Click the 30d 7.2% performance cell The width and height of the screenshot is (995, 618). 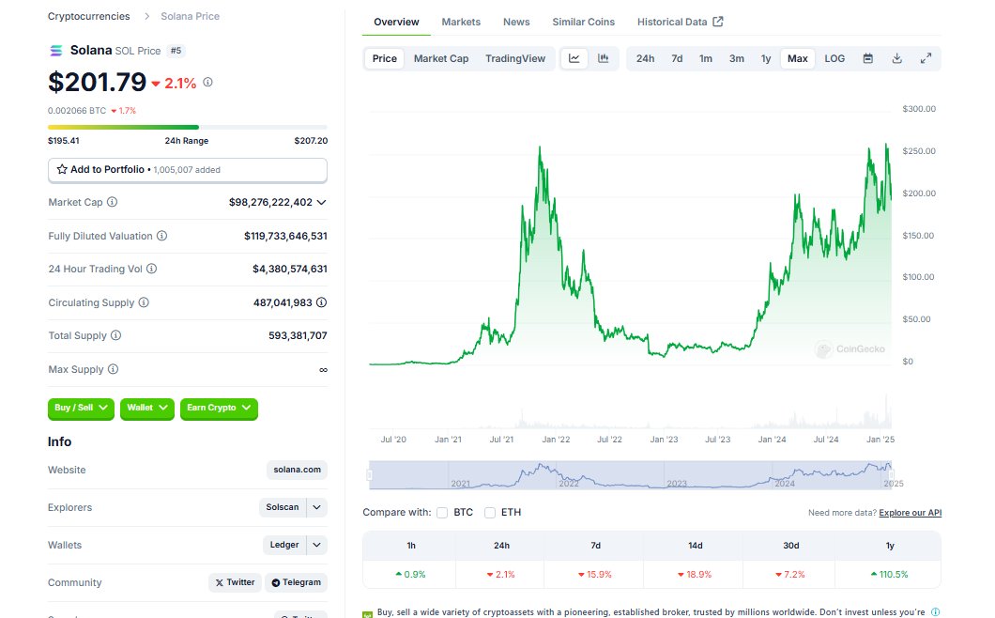point(790,574)
